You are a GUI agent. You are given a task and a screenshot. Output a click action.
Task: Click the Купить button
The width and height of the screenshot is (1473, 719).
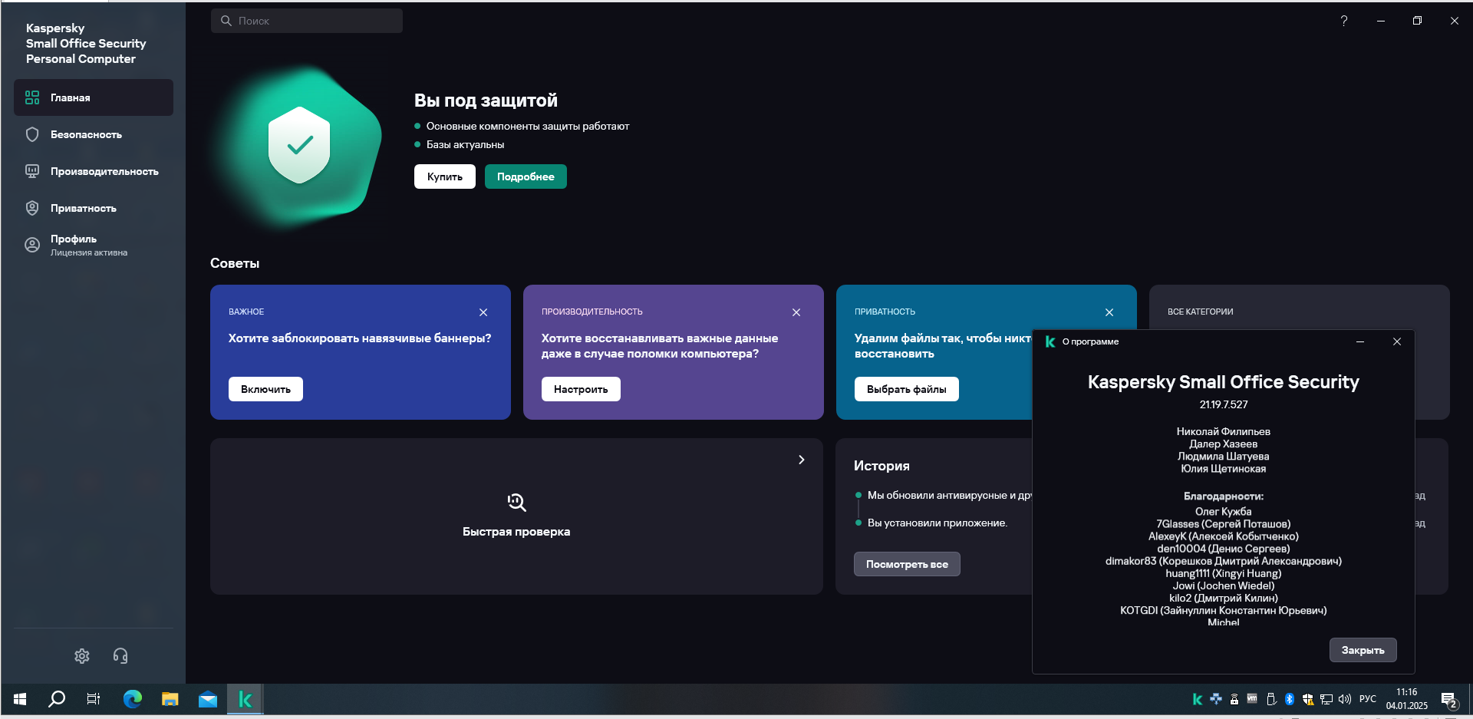click(445, 176)
